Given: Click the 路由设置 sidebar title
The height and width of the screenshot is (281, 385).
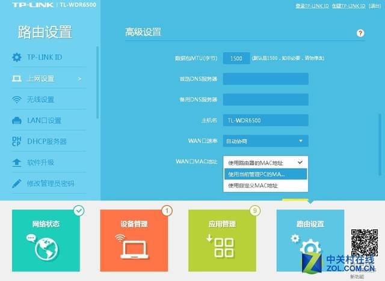Looking at the screenshot, I should click(45, 32).
